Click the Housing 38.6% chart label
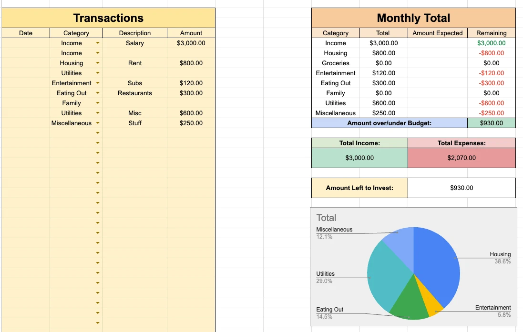 500,258
